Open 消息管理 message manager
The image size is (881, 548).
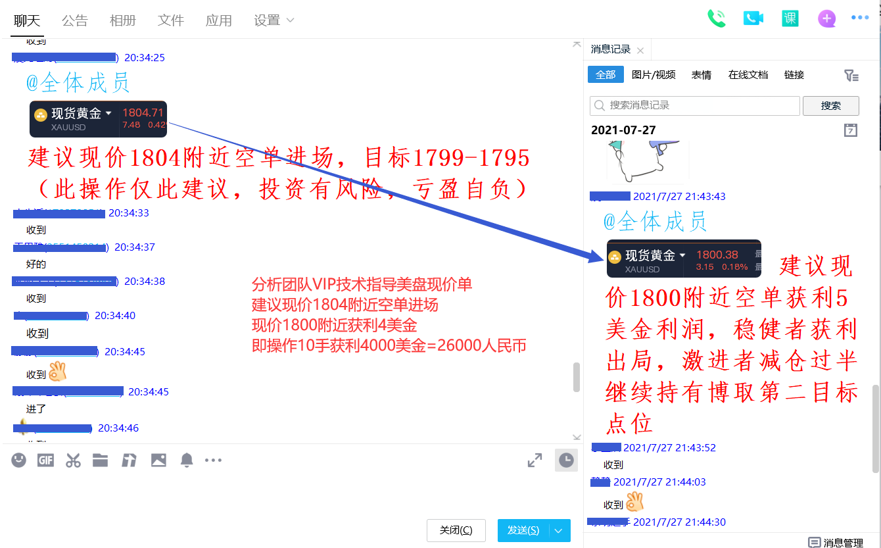point(836,542)
